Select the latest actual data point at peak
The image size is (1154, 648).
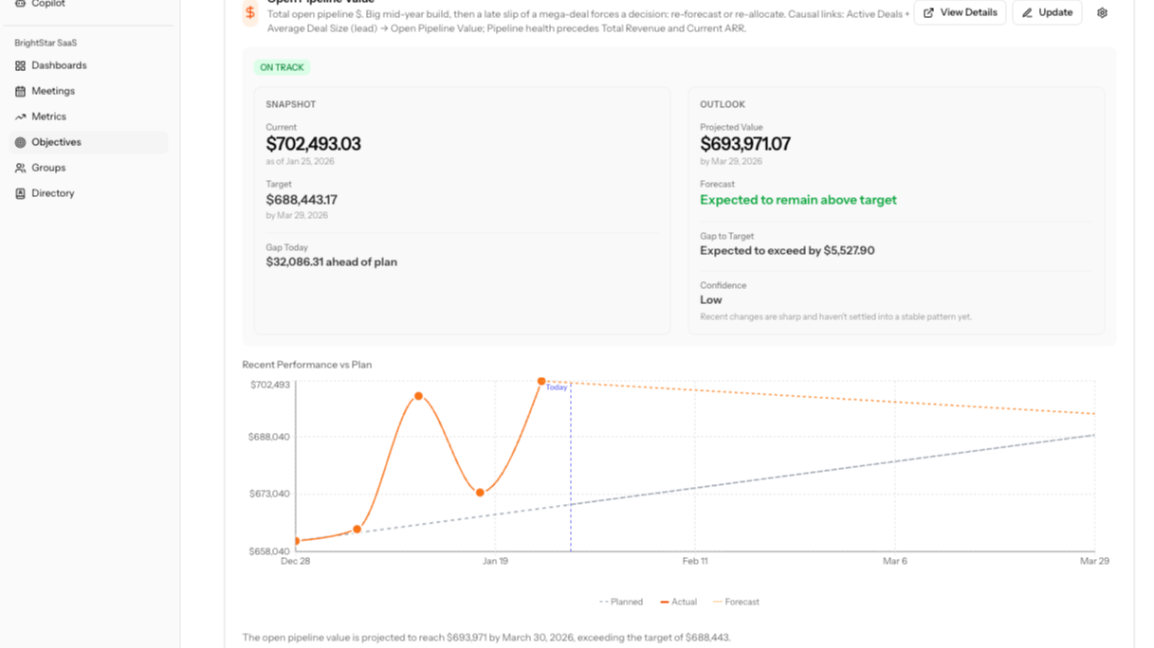[541, 381]
